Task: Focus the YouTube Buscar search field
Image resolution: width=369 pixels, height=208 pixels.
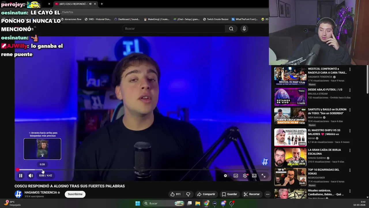Action: tap(174, 29)
